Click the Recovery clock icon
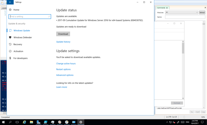The width and height of the screenshot is (207, 125). [10, 44]
